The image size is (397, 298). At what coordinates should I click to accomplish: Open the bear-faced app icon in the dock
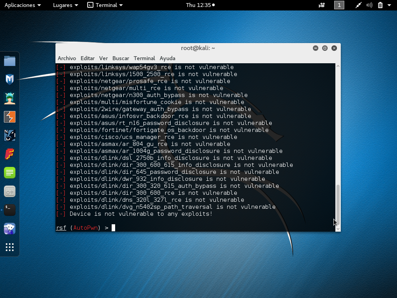pyautogui.click(x=10, y=229)
